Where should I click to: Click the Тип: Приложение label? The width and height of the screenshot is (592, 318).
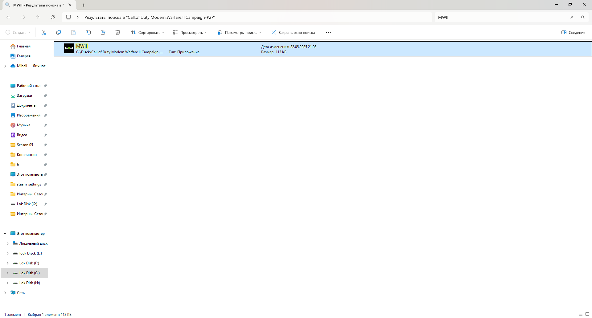pos(184,52)
